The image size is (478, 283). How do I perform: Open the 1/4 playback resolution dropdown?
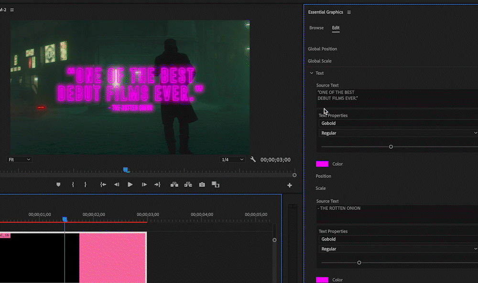232,159
